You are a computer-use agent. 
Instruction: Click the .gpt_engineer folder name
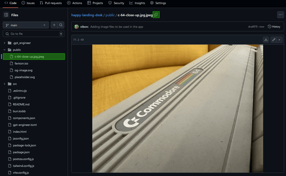click(22, 43)
